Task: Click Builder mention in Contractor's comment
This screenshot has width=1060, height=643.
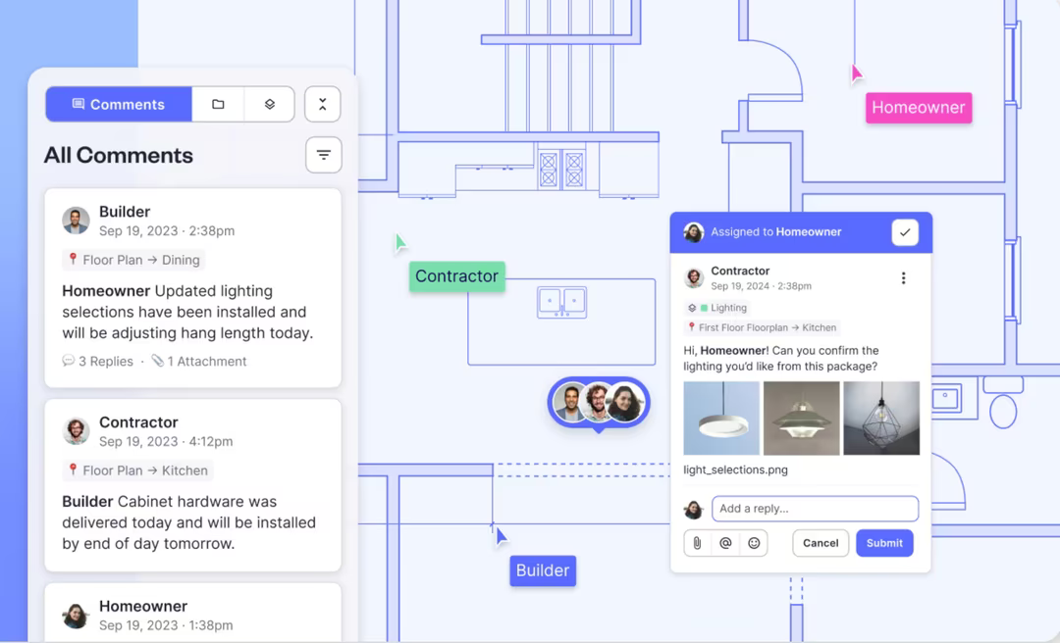Action: pyautogui.click(x=87, y=502)
